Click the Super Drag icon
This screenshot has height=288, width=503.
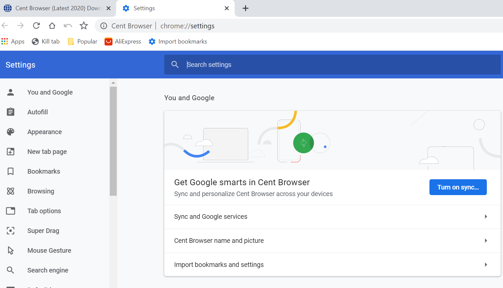pyautogui.click(x=11, y=231)
